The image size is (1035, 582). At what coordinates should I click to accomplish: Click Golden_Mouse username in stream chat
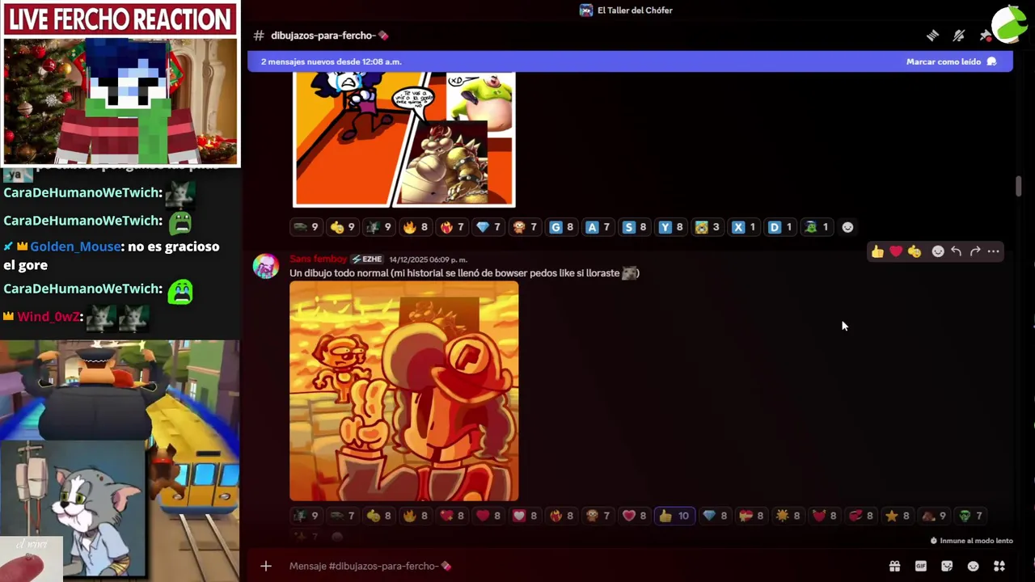[x=75, y=247]
